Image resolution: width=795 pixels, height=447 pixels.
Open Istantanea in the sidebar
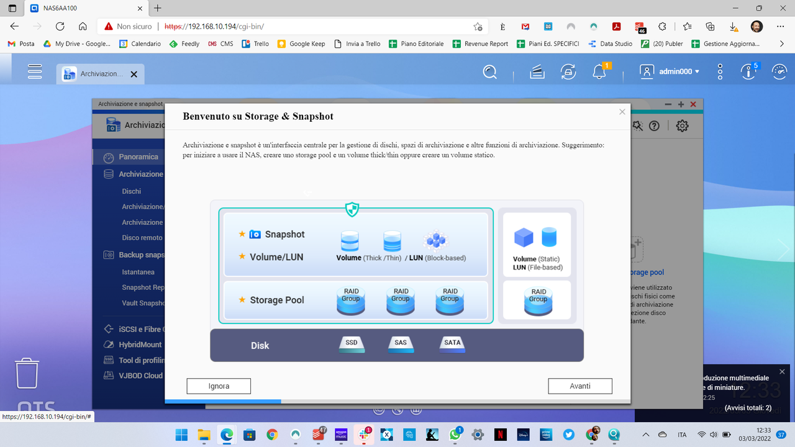pyautogui.click(x=138, y=272)
